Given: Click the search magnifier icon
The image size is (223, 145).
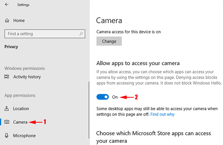Looking at the screenshot, I should pos(81,34).
